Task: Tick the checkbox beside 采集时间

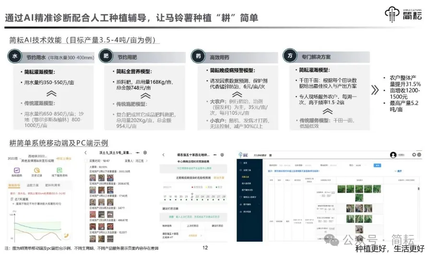Action: coord(86,161)
